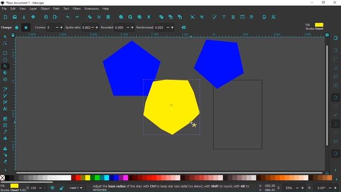The image size is (341, 192).
Task: Select the Node edit tool
Action: pyautogui.click(x=5, y=44)
